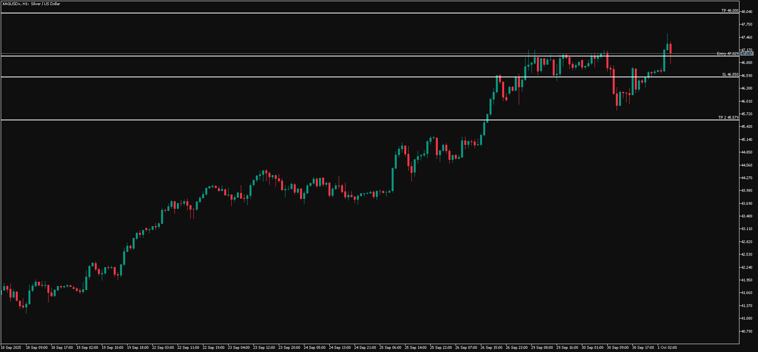Click the 40.790 price axis label
This screenshot has height=352, width=758.
pos(747,331)
